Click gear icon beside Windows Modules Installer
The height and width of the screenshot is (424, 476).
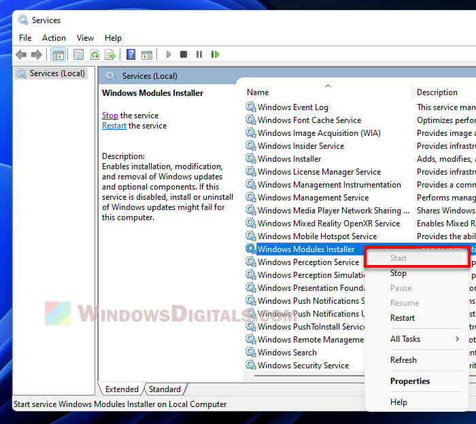(x=251, y=249)
